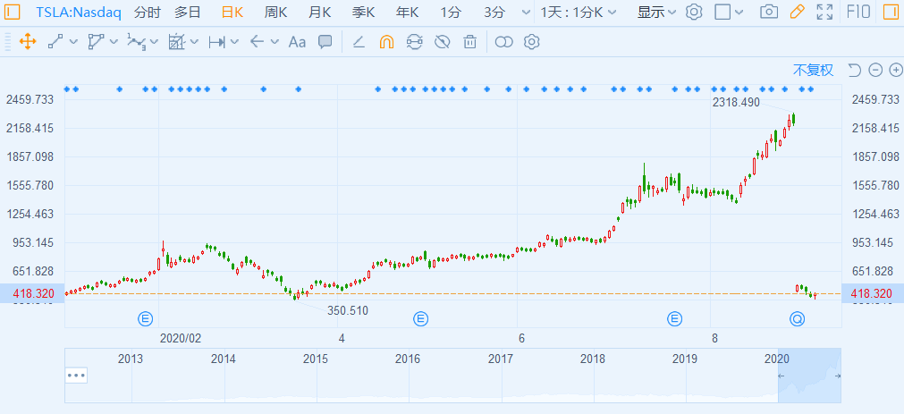The height and width of the screenshot is (414, 904).
Task: Open the 显示 dropdown
Action: click(x=656, y=13)
